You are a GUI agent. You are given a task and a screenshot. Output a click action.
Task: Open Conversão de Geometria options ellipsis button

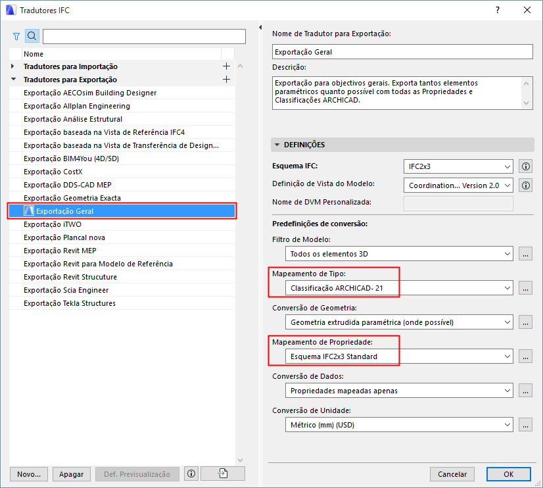pos(525,322)
